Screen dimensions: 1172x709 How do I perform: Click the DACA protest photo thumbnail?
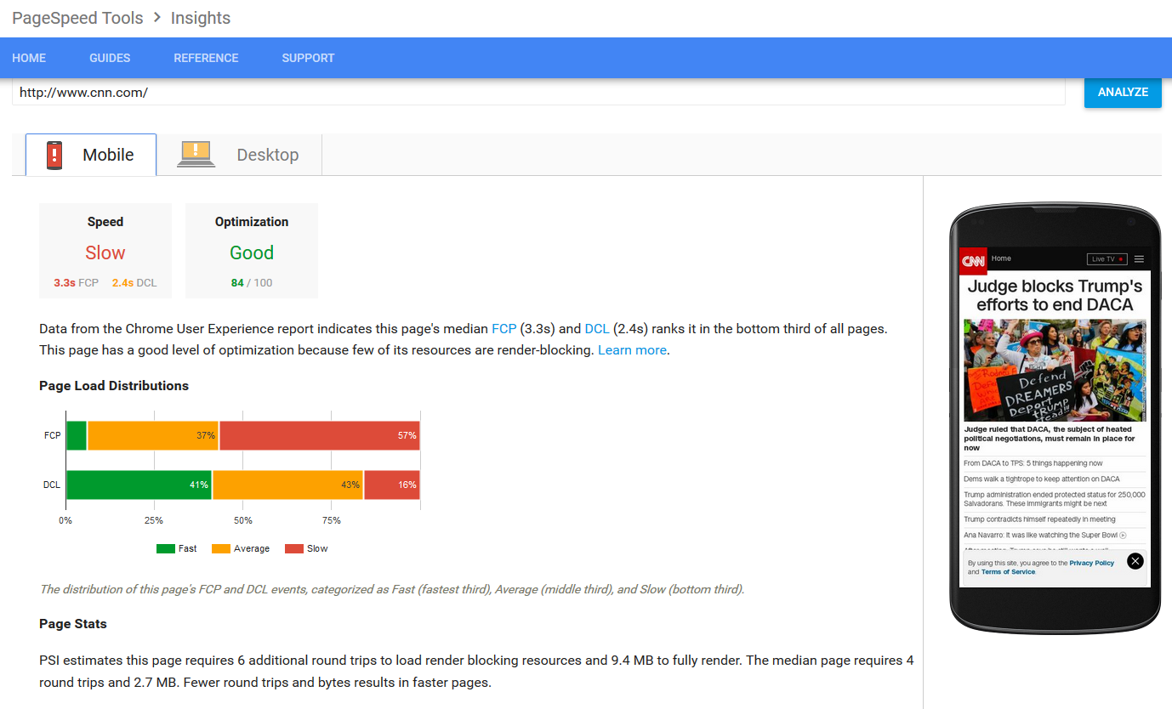click(x=1055, y=370)
